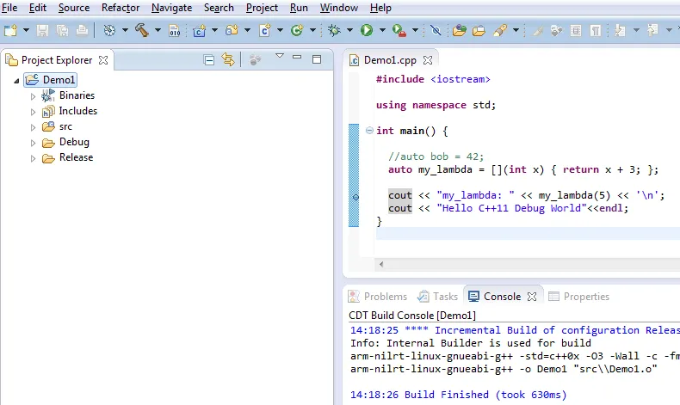Expand the Binaries tree node
The image size is (680, 405).
[x=33, y=96]
